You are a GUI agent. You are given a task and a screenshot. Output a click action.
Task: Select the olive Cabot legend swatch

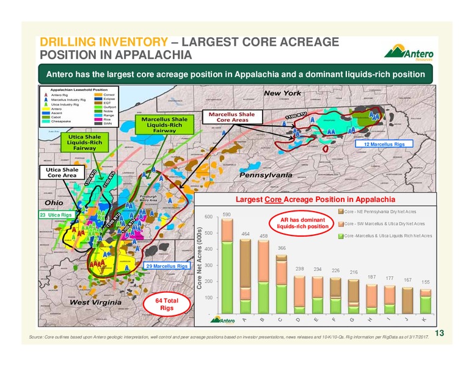(x=46, y=117)
